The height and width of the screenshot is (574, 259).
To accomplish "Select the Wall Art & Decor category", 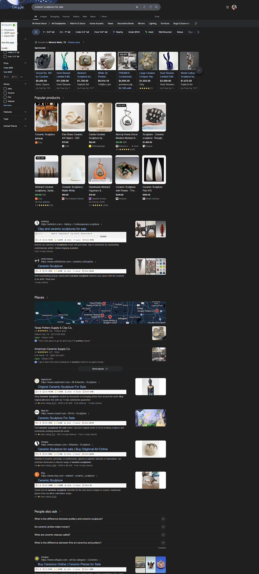I will click(78, 24).
